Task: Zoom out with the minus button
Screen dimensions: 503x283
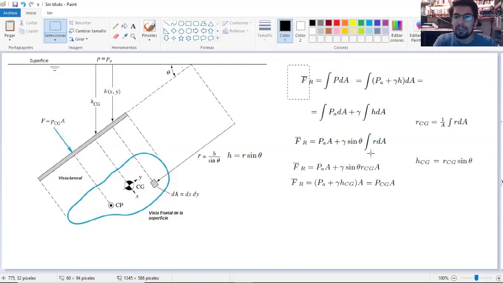Action: tap(454, 278)
